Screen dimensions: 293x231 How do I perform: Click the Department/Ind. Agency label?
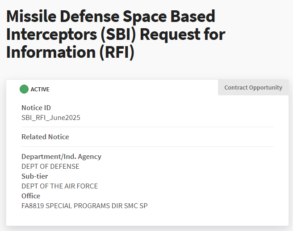(x=61, y=156)
